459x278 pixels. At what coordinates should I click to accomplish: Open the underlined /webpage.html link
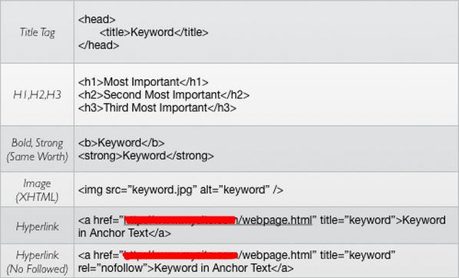pos(275,220)
